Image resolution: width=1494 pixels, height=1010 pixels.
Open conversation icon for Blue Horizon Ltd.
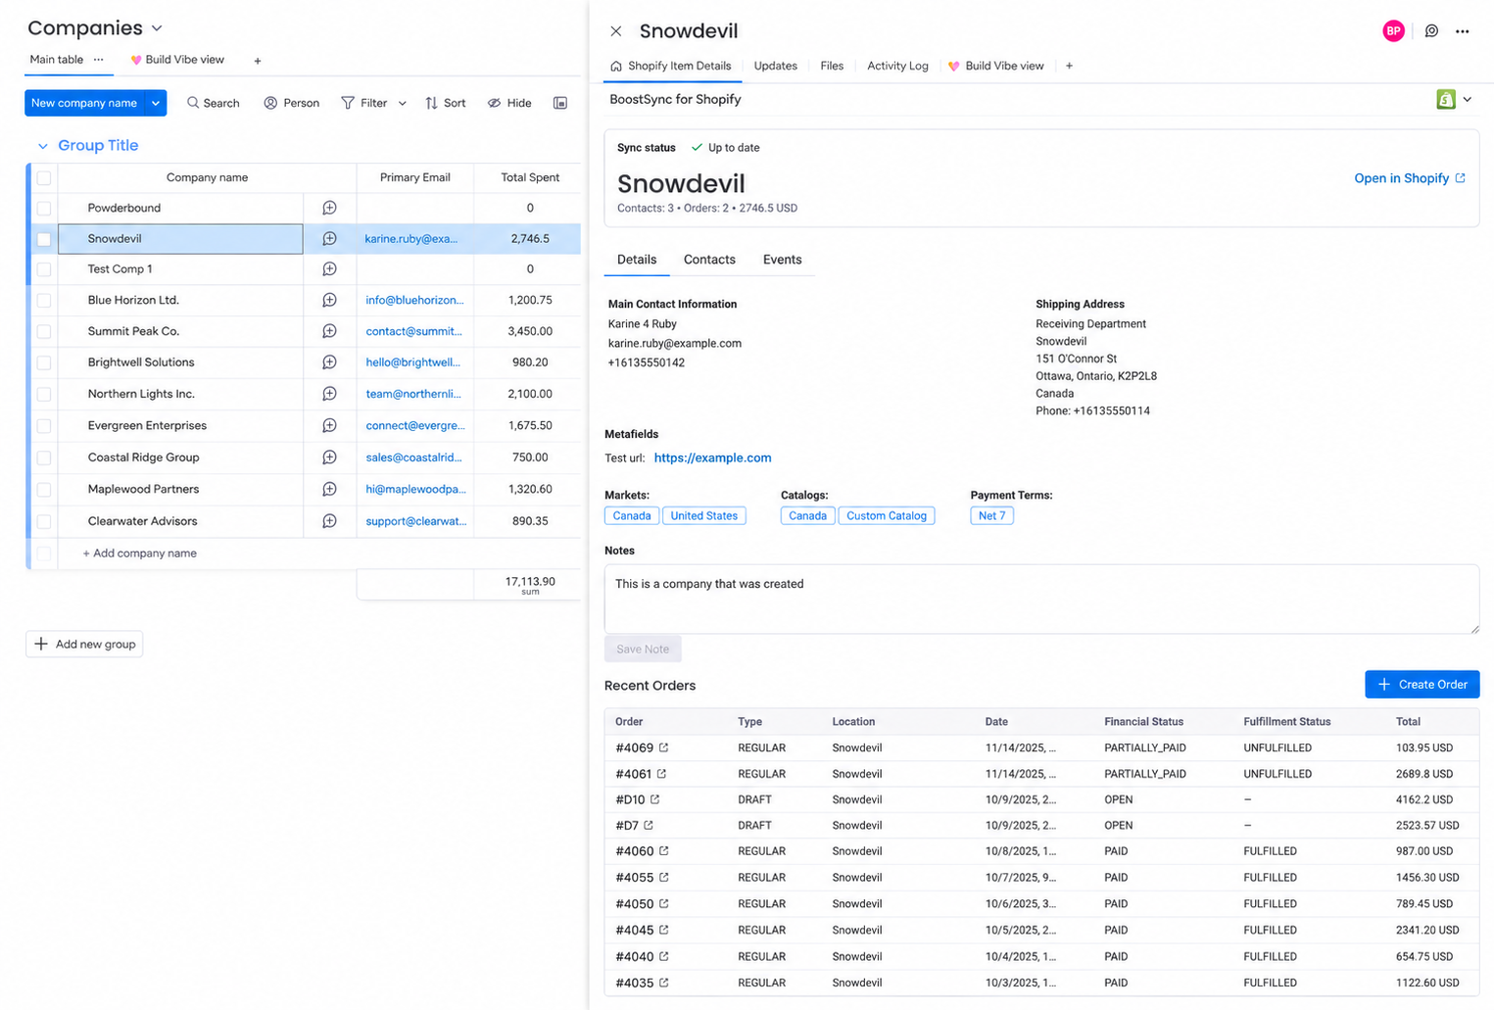point(329,300)
